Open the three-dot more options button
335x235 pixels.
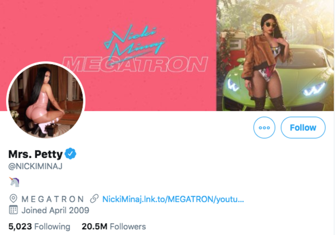click(264, 127)
